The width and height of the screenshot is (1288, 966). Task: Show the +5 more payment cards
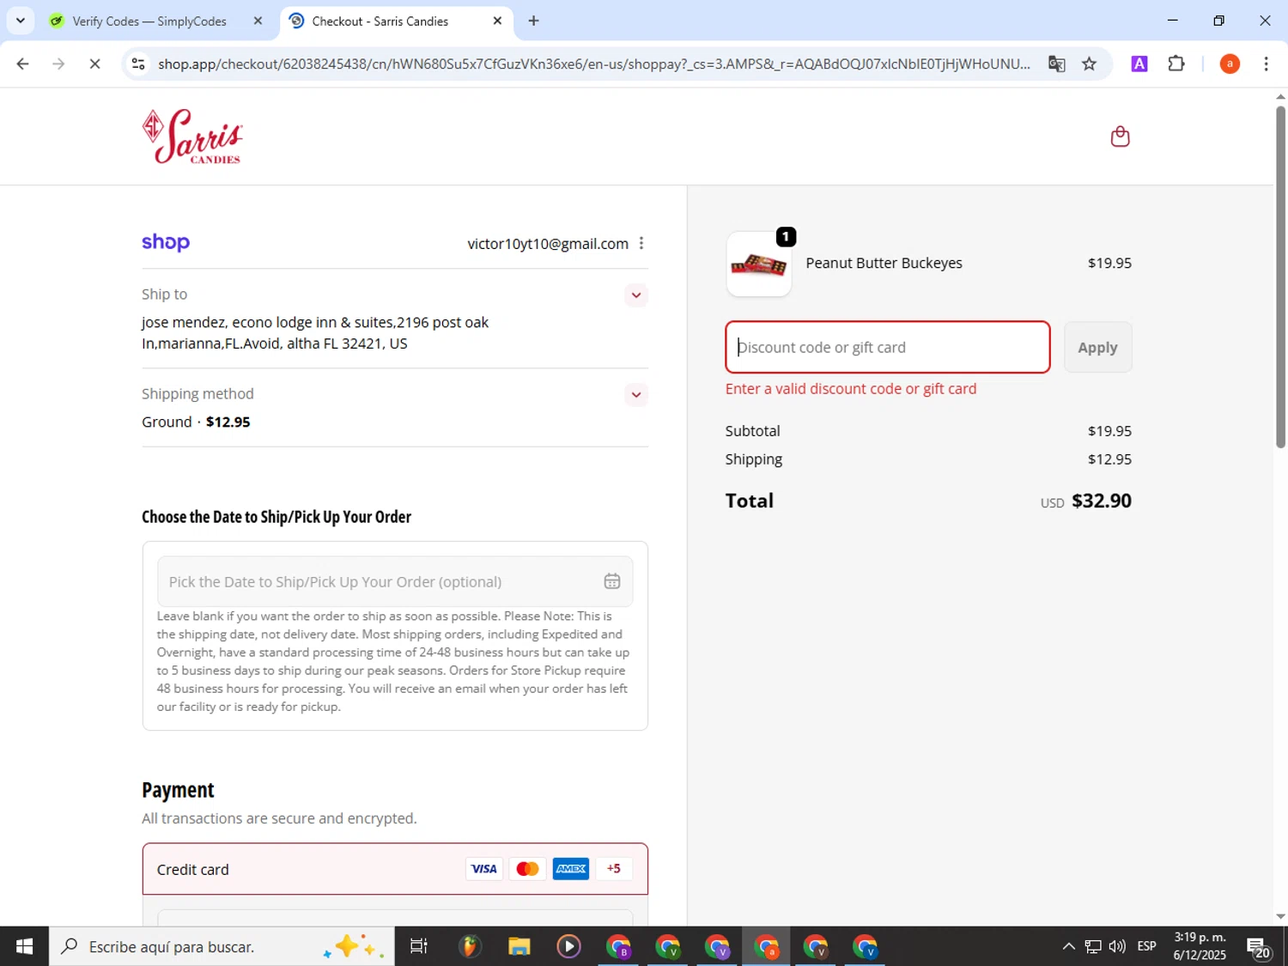[613, 869]
